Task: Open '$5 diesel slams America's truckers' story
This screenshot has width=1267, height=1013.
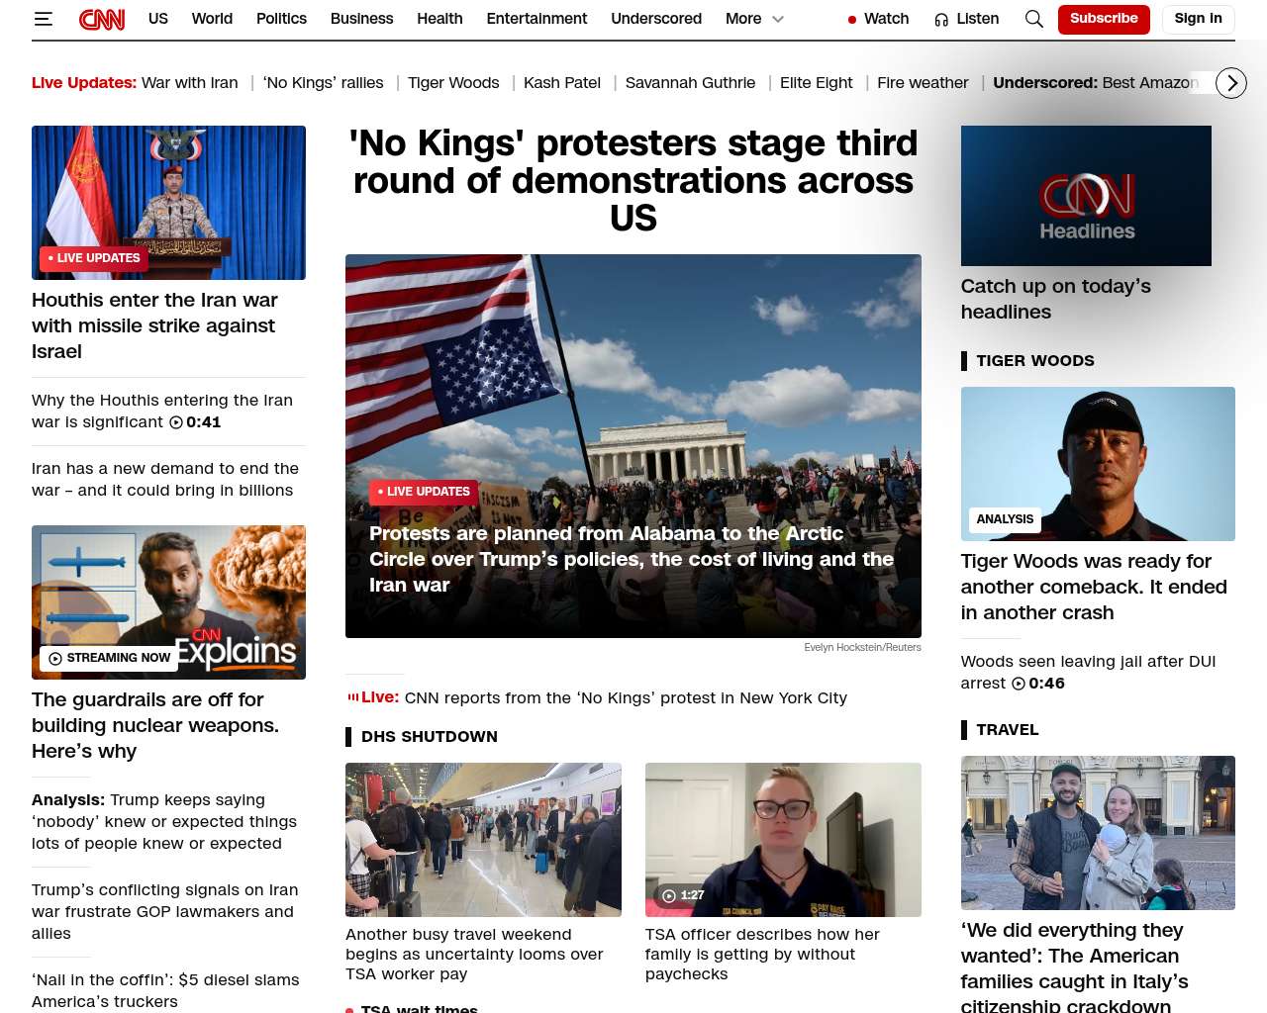Action: [165, 990]
